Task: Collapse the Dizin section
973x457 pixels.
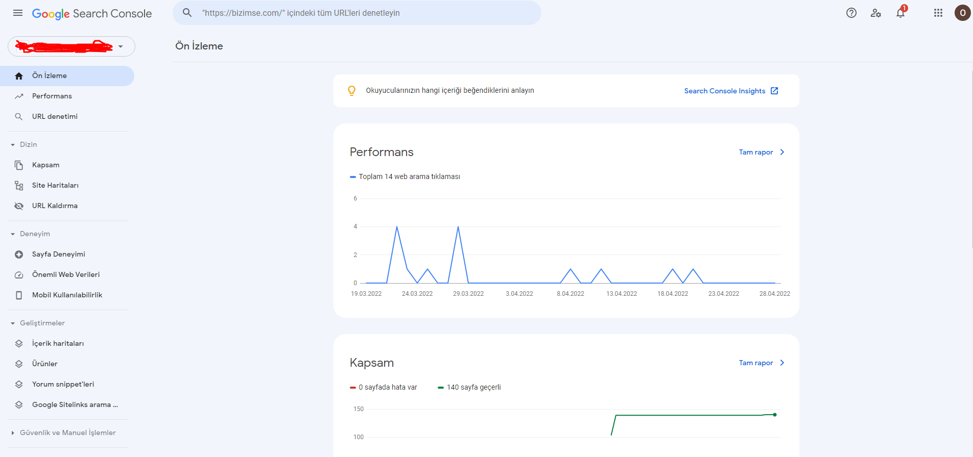Action: tap(13, 145)
